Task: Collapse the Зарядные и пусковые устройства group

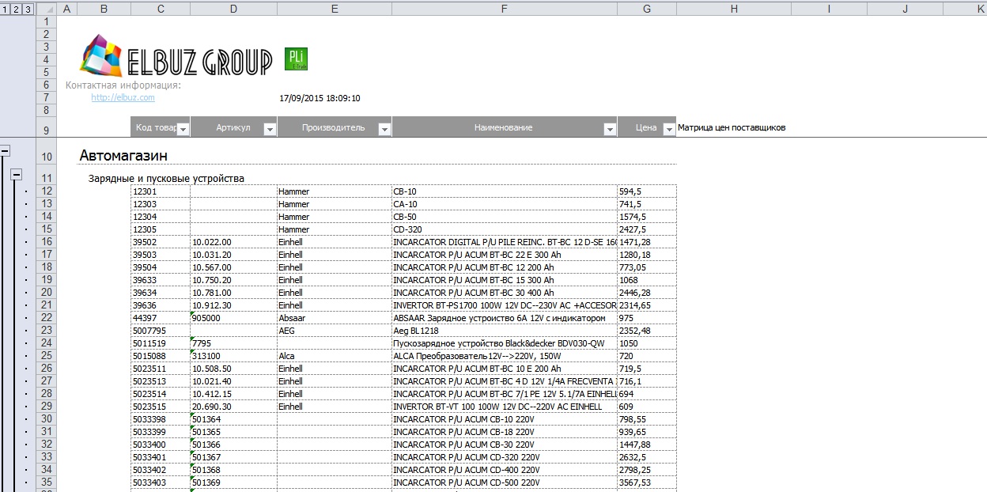Action: (17, 175)
